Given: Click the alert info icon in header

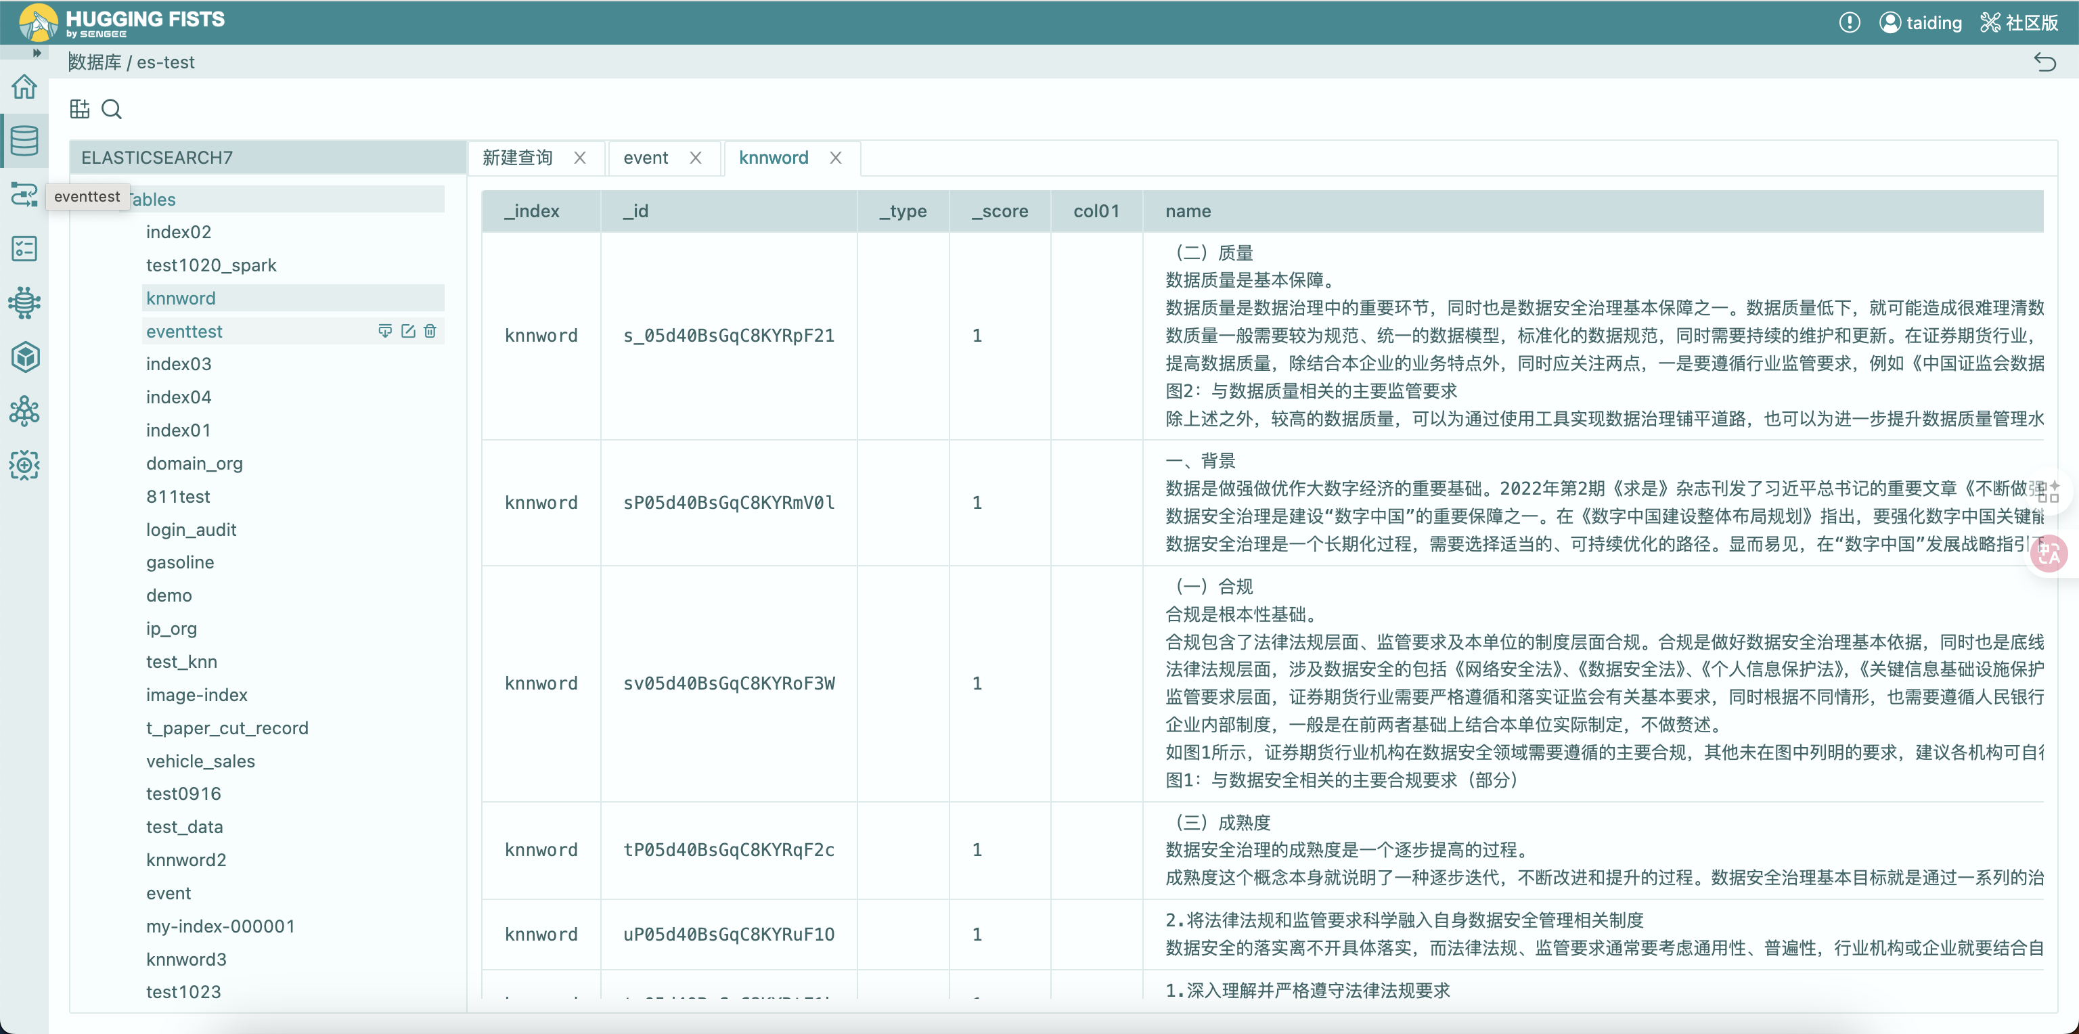Looking at the screenshot, I should tap(1849, 22).
